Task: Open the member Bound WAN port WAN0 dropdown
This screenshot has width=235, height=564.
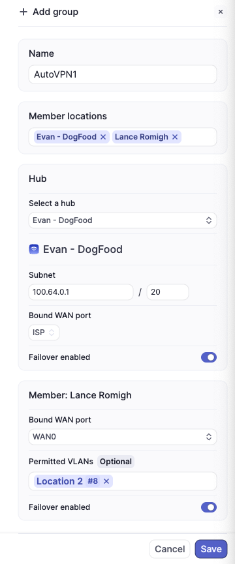Action: (123, 437)
